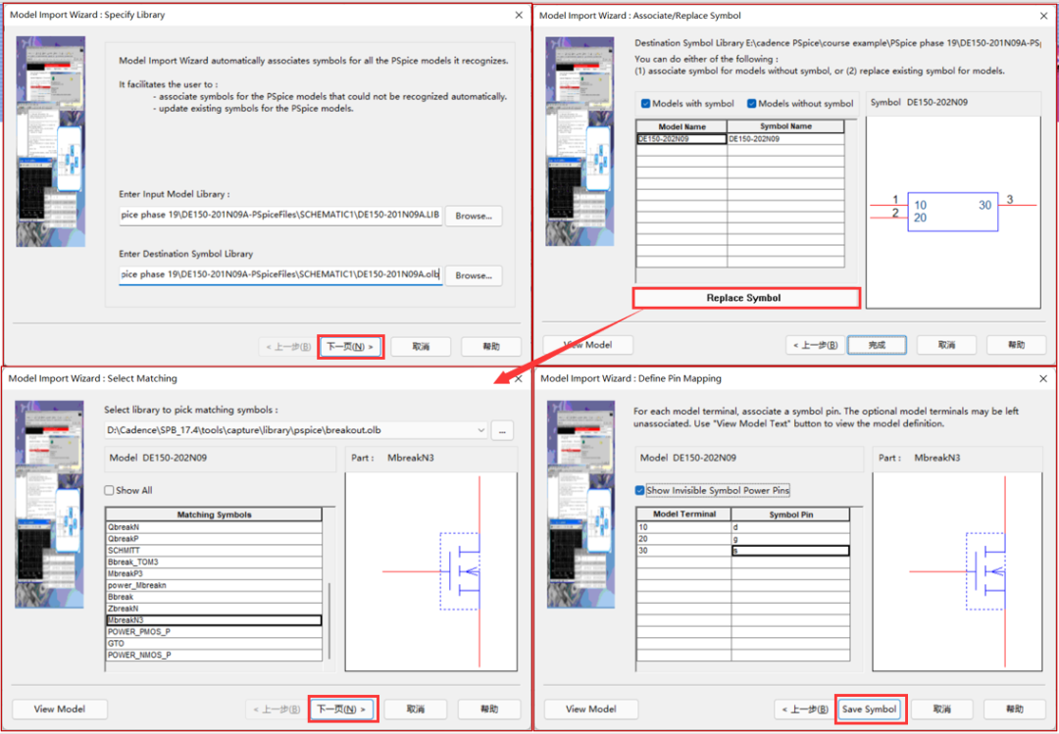
Task: Choose POWER_NMOS_P from the Matching Symbols list
Action: coord(213,656)
